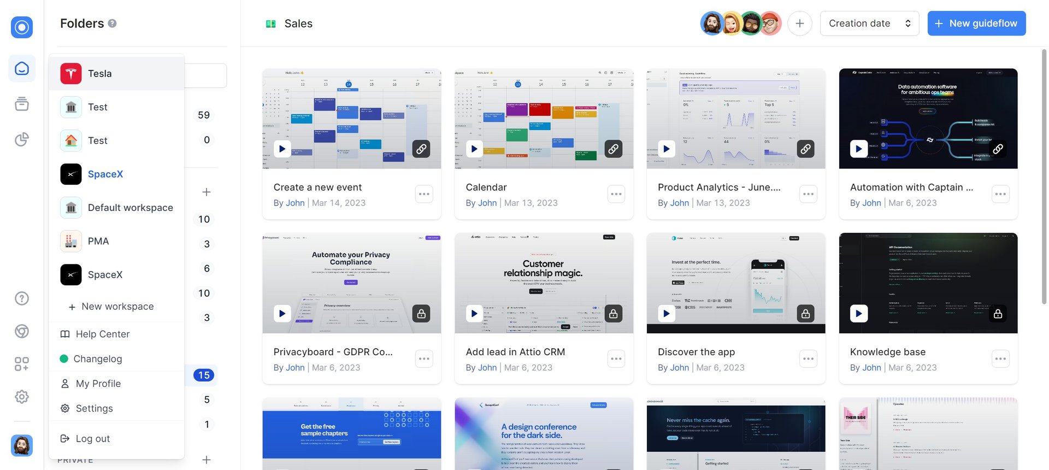1049x470 pixels.
Task: Open the help question mark sidebar icon
Action: 22,298
